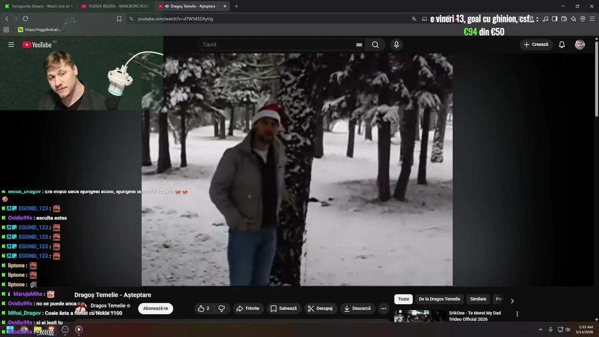Open the VPN shield icon

(583, 19)
